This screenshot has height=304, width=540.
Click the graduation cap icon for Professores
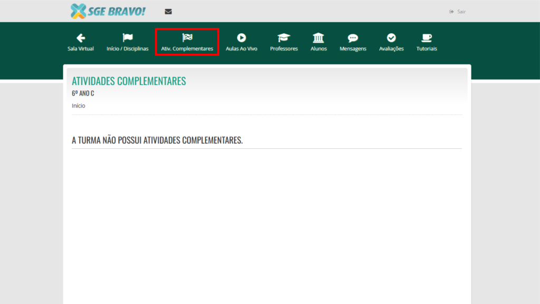click(x=284, y=38)
